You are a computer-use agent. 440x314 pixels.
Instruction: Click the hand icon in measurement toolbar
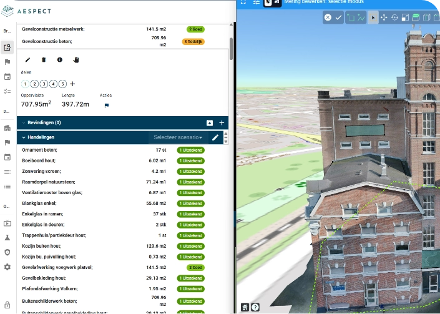(x=77, y=60)
